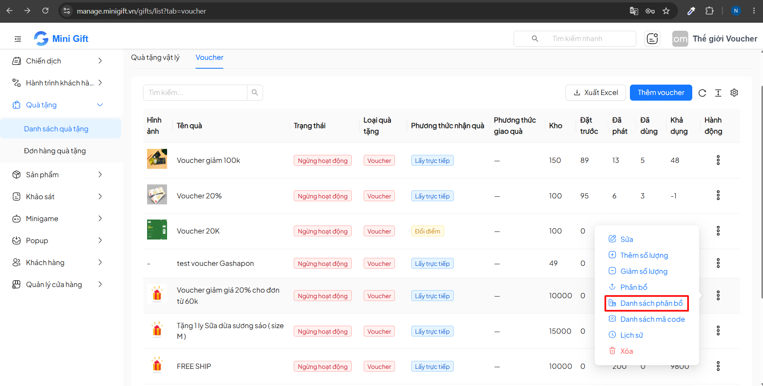Viewport: 763px width, 386px height.
Task: Open Danh sách mã code menu entry
Action: [647, 319]
